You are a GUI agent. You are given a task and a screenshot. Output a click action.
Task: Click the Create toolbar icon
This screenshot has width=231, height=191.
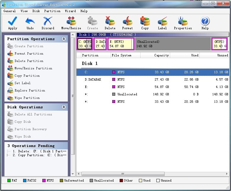92,21
